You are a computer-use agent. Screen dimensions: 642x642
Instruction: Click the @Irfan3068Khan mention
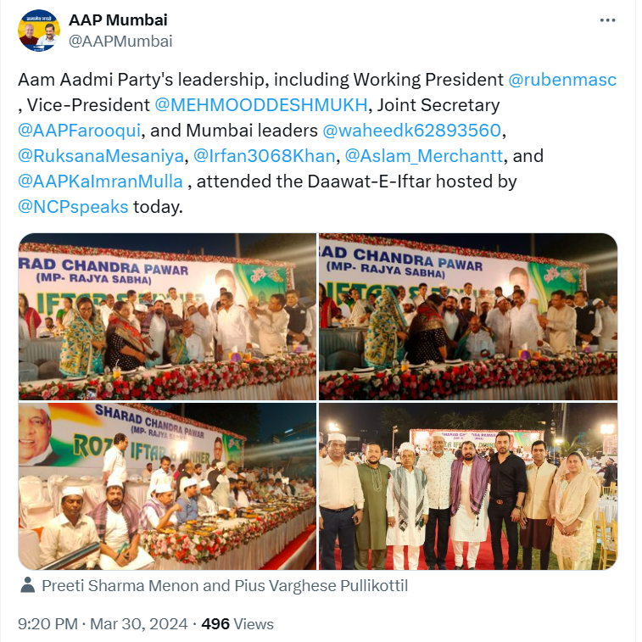[264, 156]
